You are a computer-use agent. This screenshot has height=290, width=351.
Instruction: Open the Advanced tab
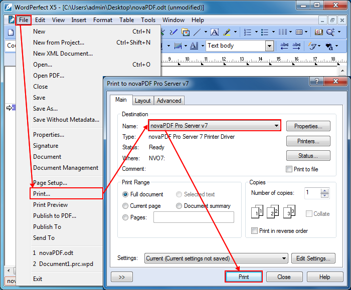(x=169, y=101)
